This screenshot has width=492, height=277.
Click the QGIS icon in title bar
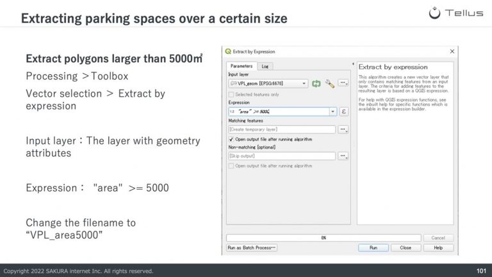[228, 51]
